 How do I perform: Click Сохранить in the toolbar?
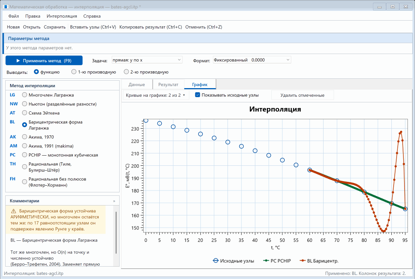point(55,27)
